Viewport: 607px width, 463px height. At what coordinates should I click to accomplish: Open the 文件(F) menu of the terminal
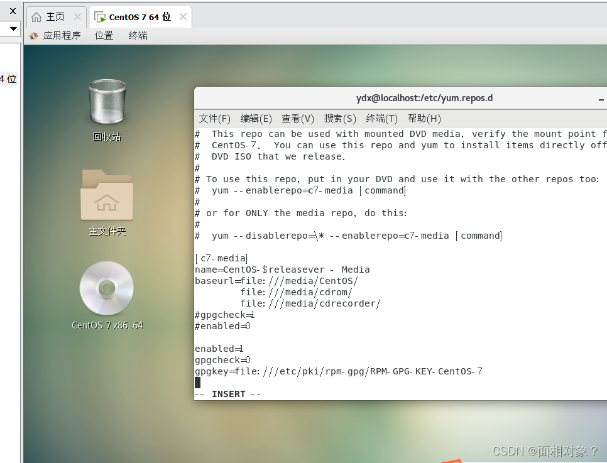[x=214, y=118]
